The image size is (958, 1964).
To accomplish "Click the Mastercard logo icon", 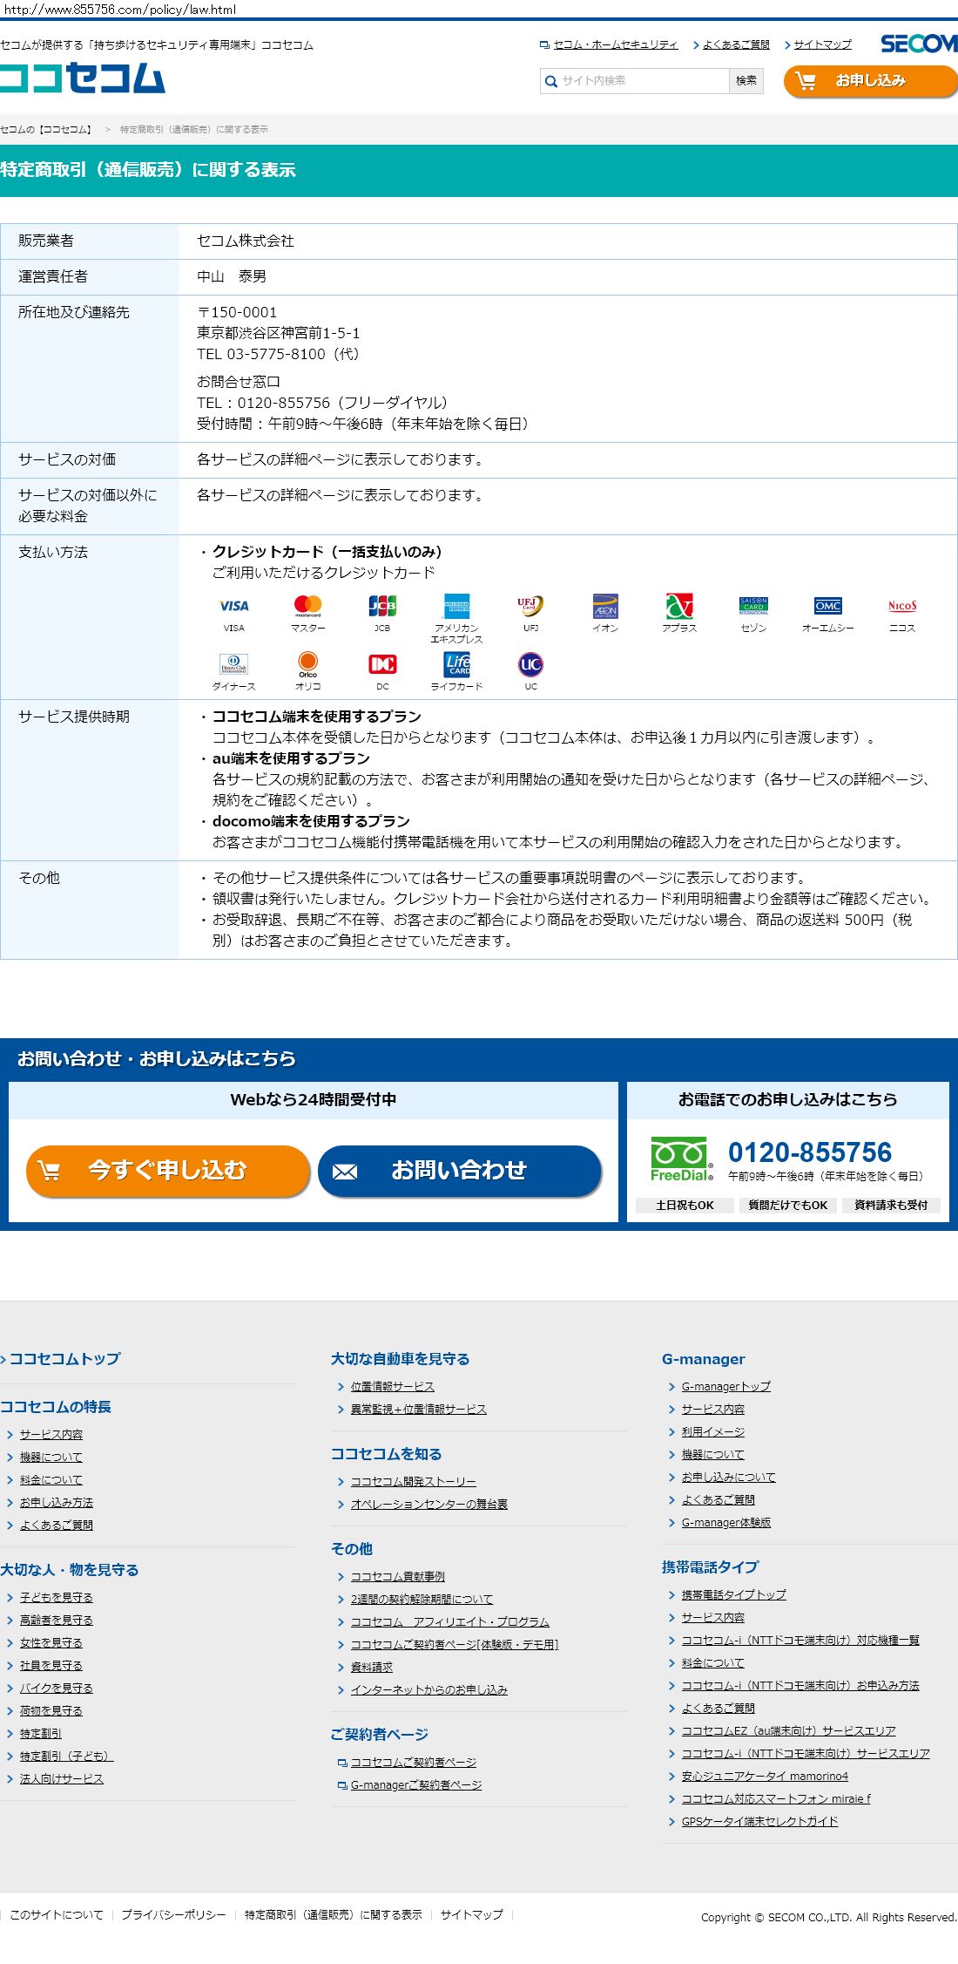I will (x=308, y=606).
